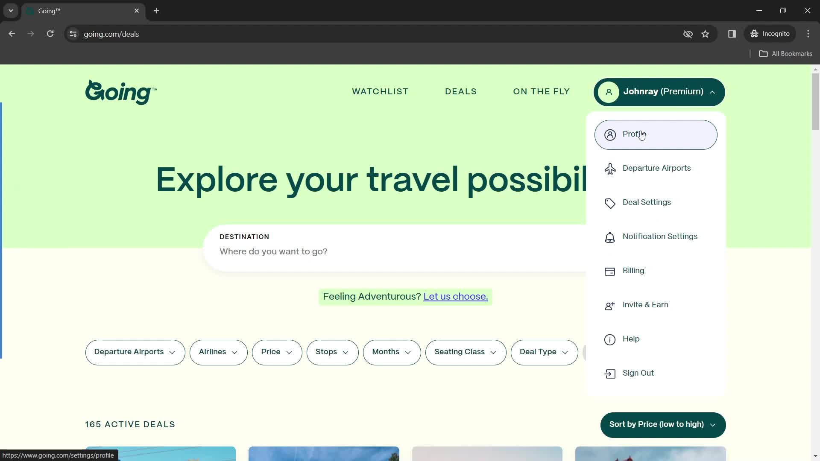Expand the Departure Airports dropdown filter
This screenshot has width=820, height=461.
(x=135, y=352)
